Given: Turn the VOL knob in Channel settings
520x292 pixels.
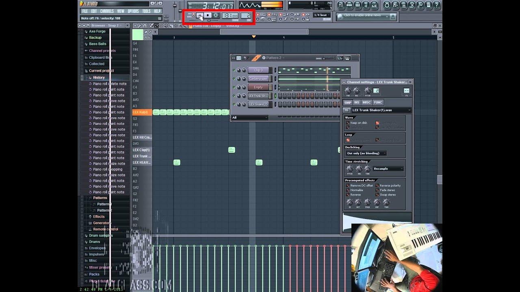Looking at the screenshot, I should click(356, 91).
